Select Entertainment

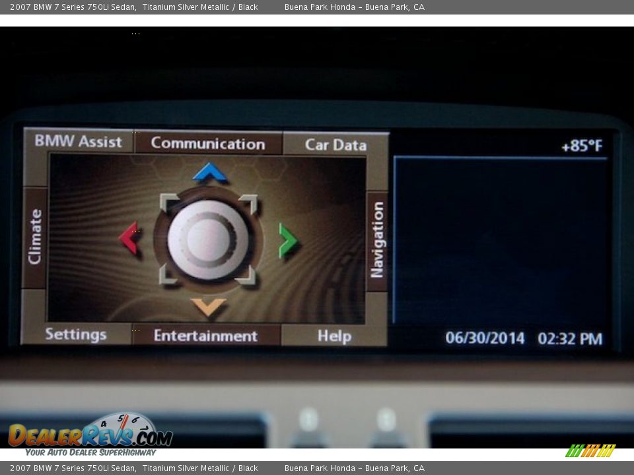pos(205,336)
